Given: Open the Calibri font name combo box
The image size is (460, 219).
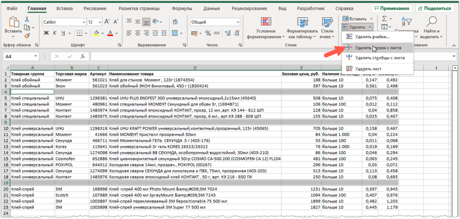Looking at the screenshot, I should 63,22.
